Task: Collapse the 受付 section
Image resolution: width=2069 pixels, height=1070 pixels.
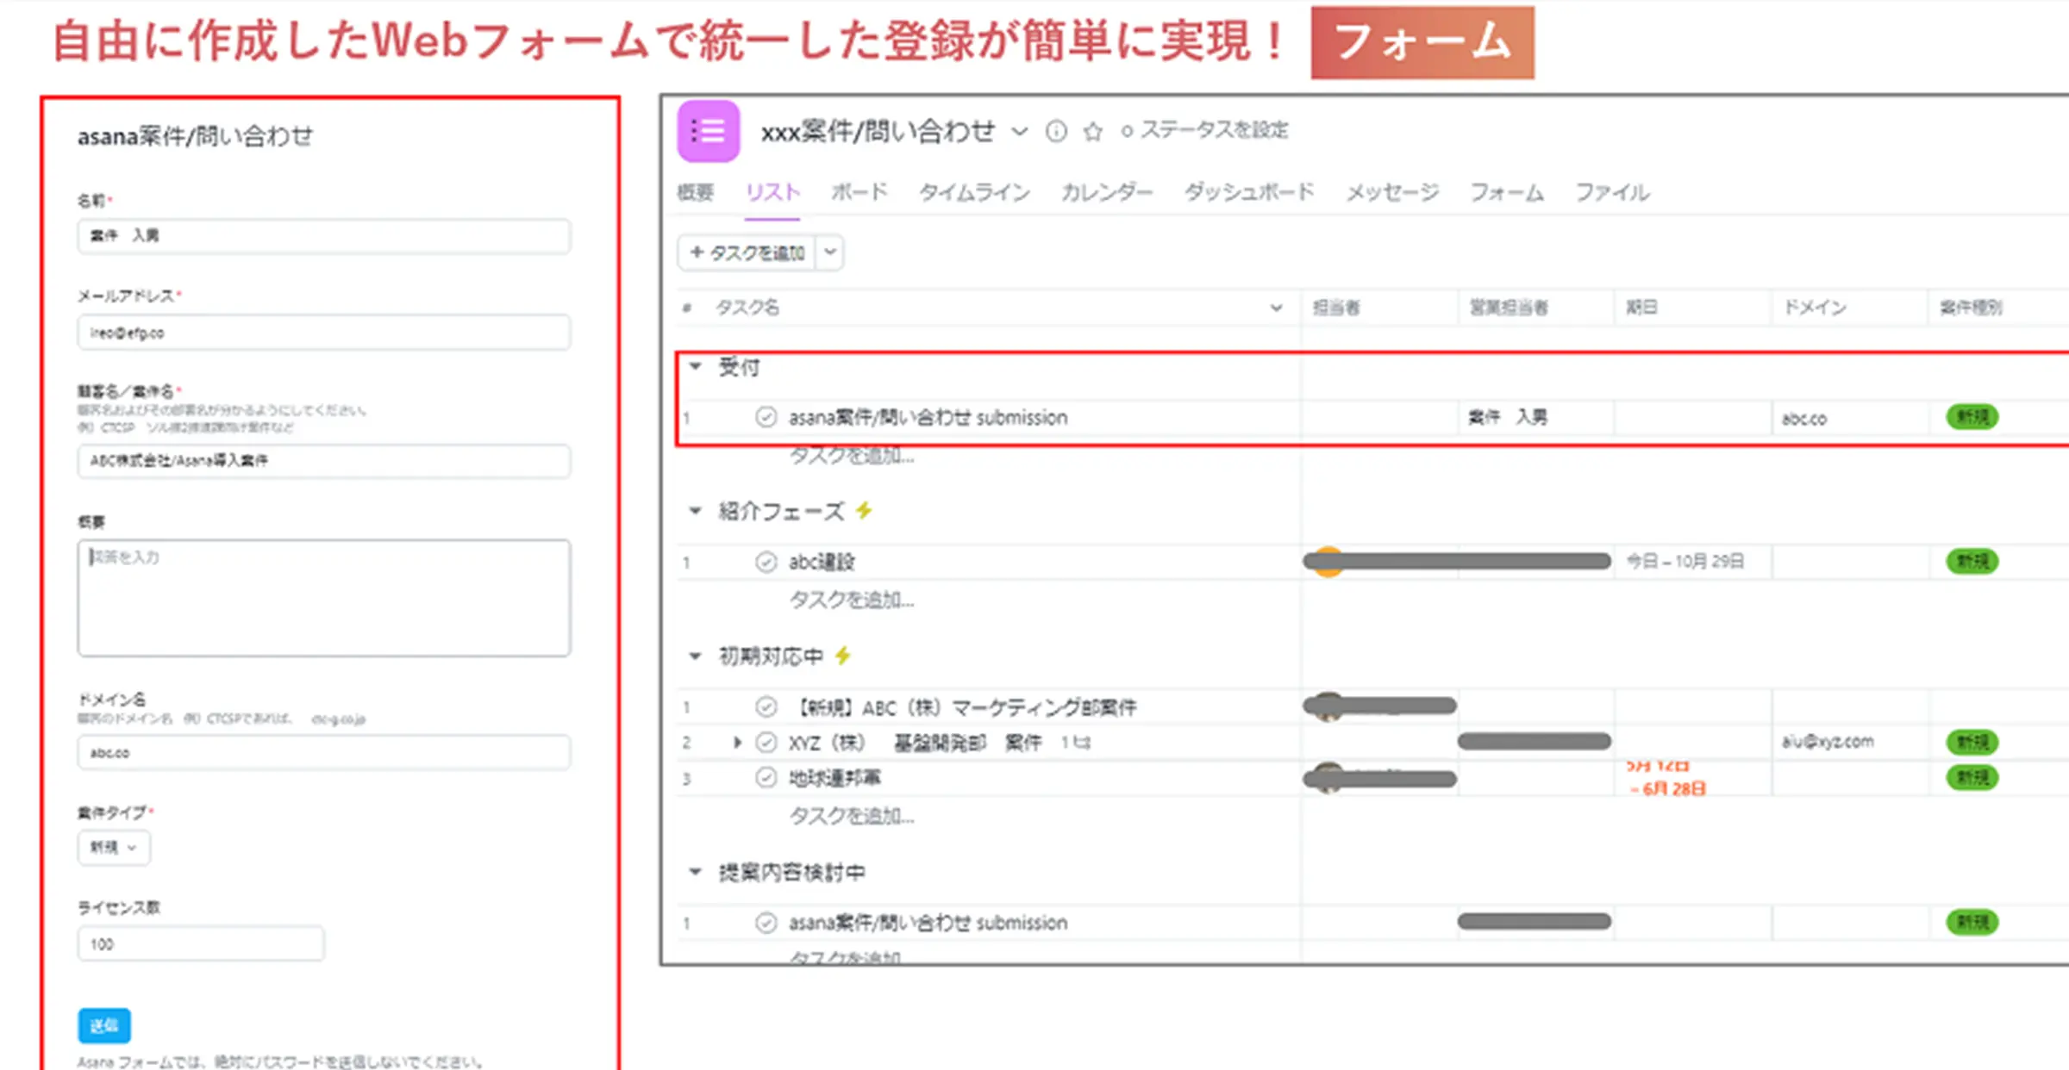Action: [695, 367]
